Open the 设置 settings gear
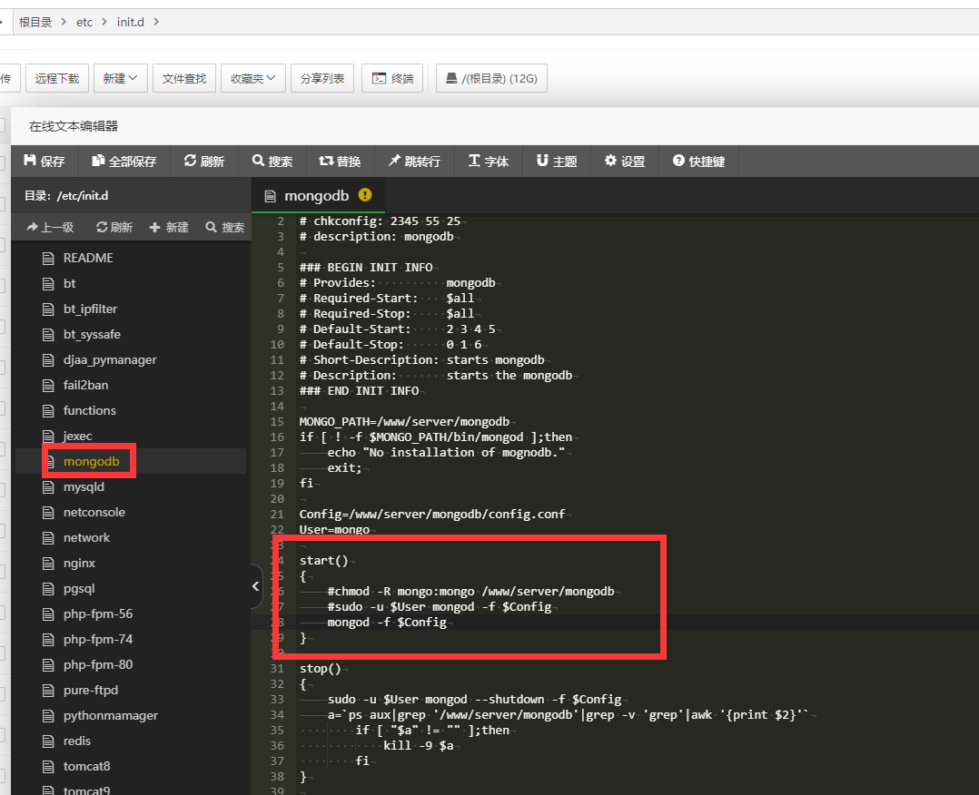 625,162
